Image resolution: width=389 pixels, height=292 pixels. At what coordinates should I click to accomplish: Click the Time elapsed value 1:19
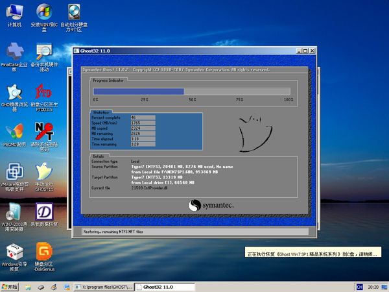(143, 139)
